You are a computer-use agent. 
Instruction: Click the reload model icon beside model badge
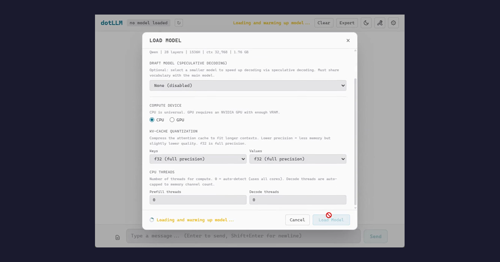pos(178,22)
